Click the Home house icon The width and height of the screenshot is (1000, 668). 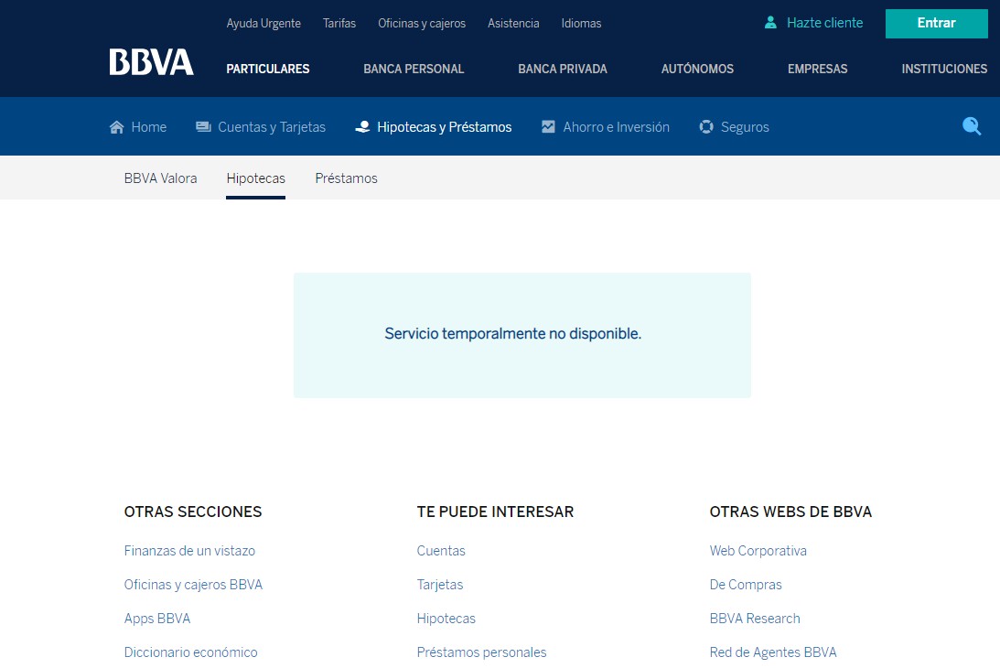tap(116, 127)
